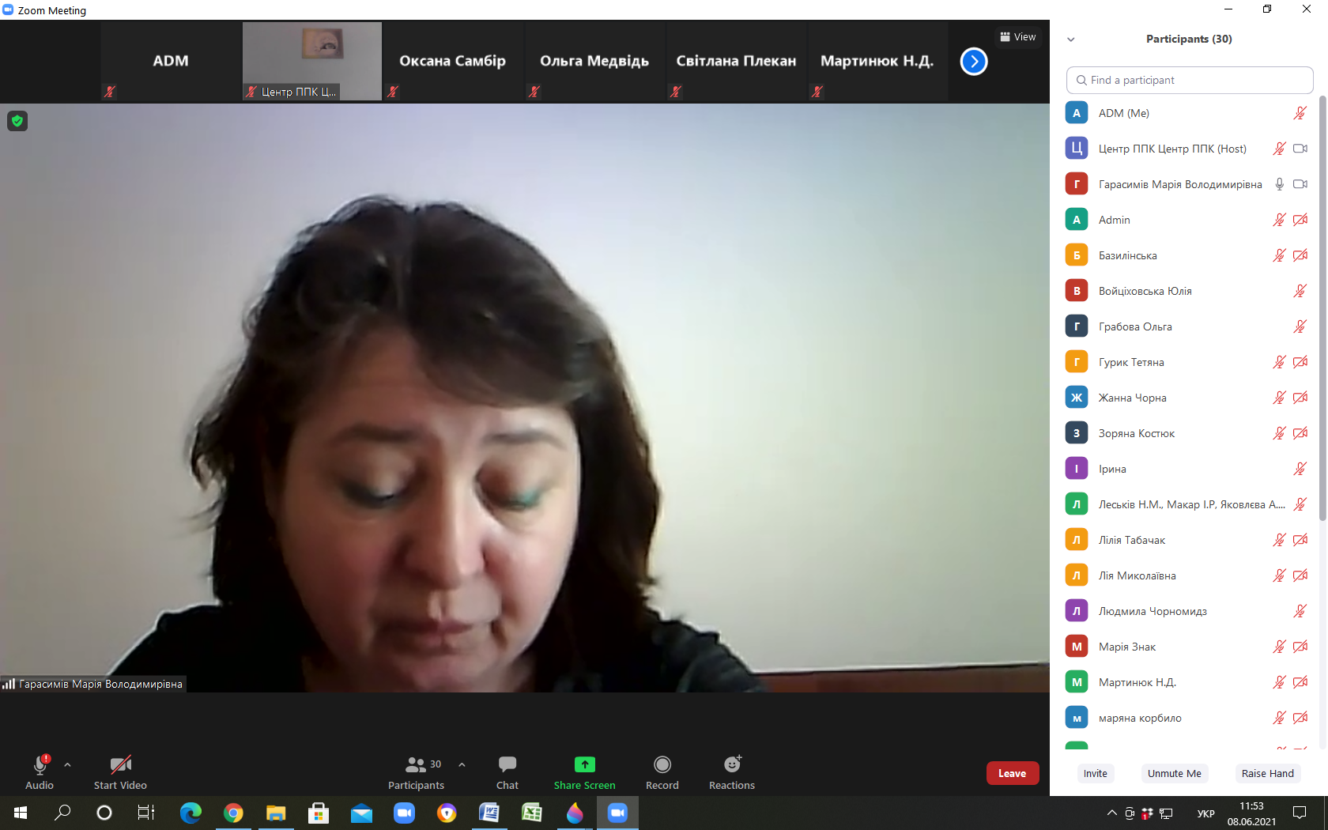Click muted mic icon for Ірина
This screenshot has height=830, width=1328.
click(1300, 469)
